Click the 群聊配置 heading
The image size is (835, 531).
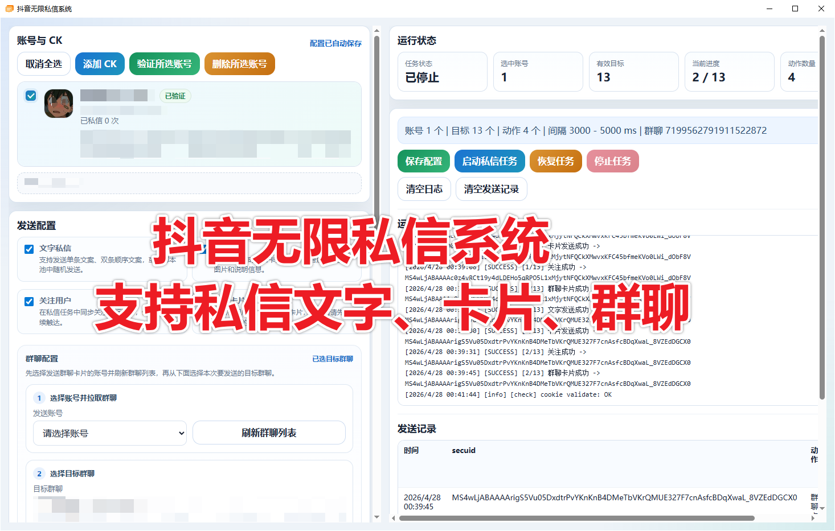42,359
